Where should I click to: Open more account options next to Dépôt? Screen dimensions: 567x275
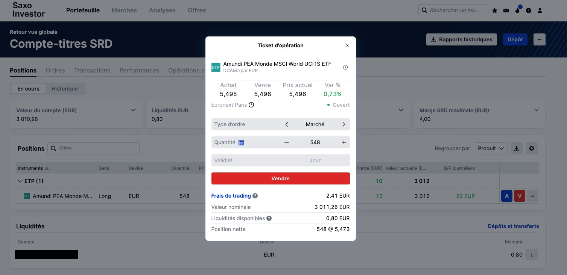point(540,39)
